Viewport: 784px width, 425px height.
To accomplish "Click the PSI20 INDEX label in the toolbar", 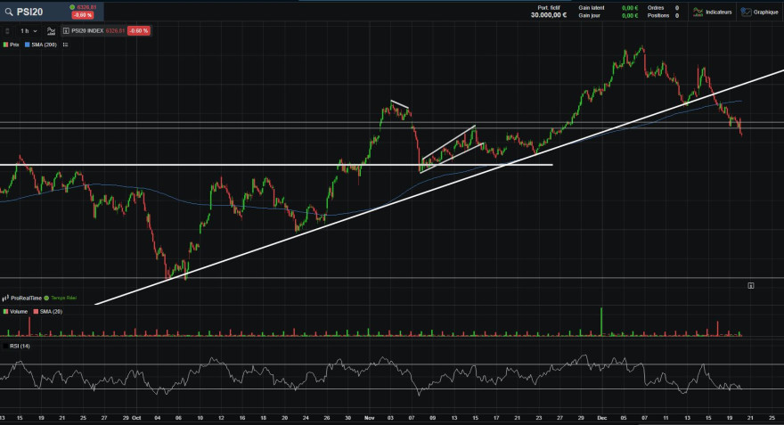I will pyautogui.click(x=87, y=31).
